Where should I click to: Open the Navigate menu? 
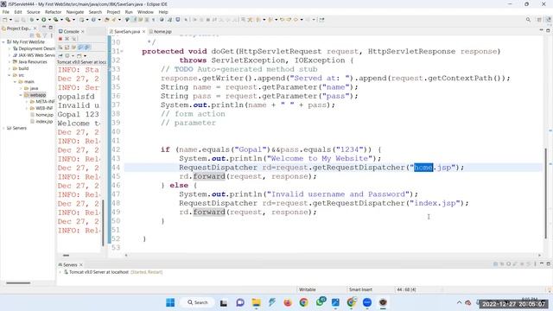tap(75, 12)
